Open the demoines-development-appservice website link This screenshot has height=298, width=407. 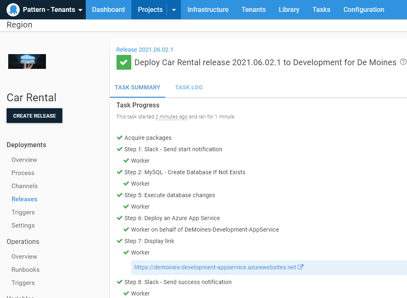tap(215, 267)
